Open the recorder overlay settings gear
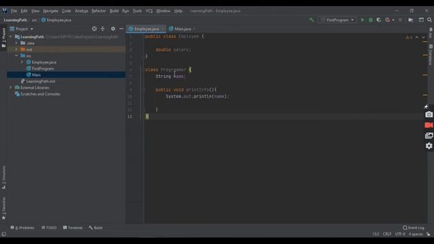The height and width of the screenshot is (244, 434). click(429, 146)
